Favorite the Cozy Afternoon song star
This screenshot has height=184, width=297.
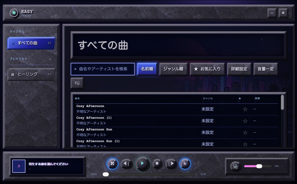click(245, 109)
